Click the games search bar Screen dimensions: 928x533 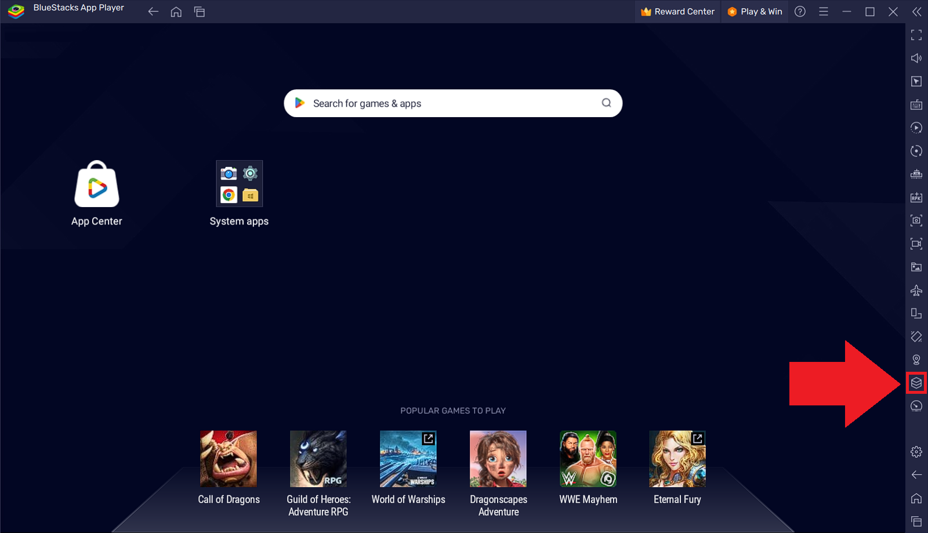pos(452,103)
